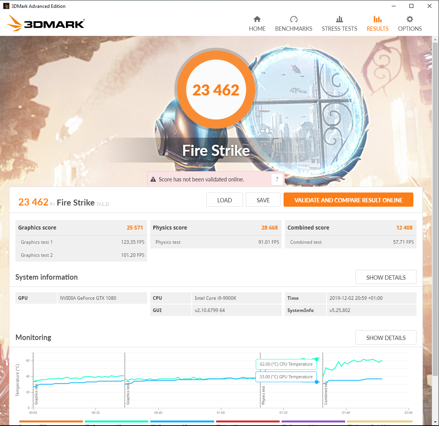
Task: Click Combined test 57.71 FPS value
Action: click(x=404, y=242)
